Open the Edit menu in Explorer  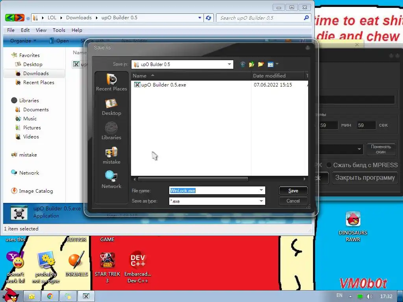25,30
